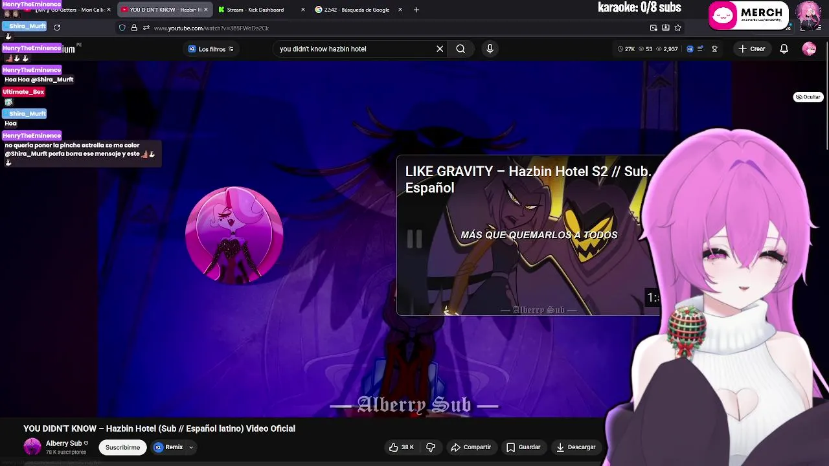829x466 pixels.
Task: Click the 27K clock stat
Action: pos(626,49)
